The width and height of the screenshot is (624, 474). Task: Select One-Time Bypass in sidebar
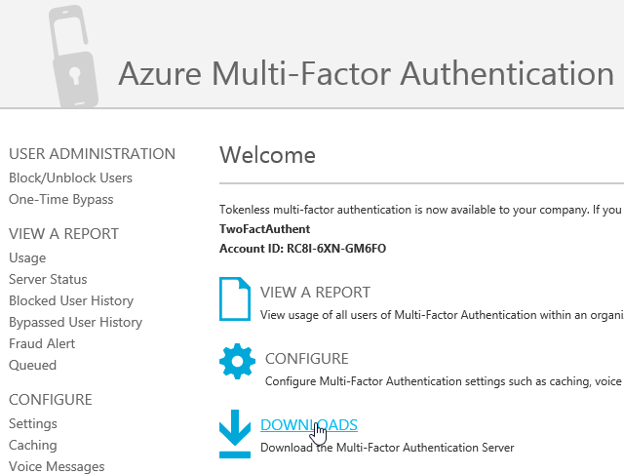(60, 199)
